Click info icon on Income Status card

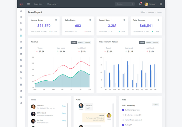click(x=56, y=20)
